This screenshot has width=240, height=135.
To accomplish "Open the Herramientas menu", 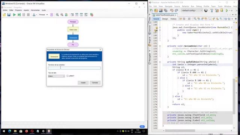I will 35,10.
